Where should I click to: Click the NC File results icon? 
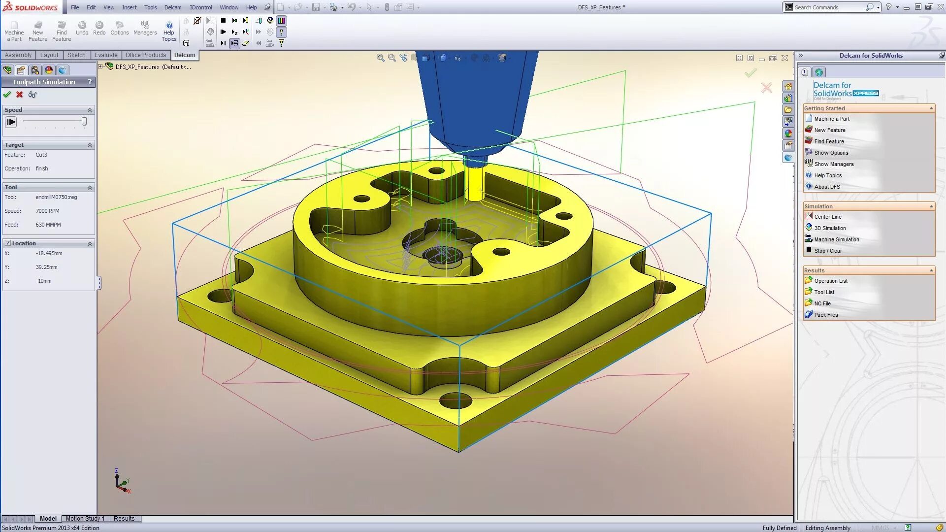808,303
